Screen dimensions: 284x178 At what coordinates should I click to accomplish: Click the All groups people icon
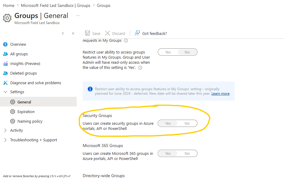(x=5, y=54)
